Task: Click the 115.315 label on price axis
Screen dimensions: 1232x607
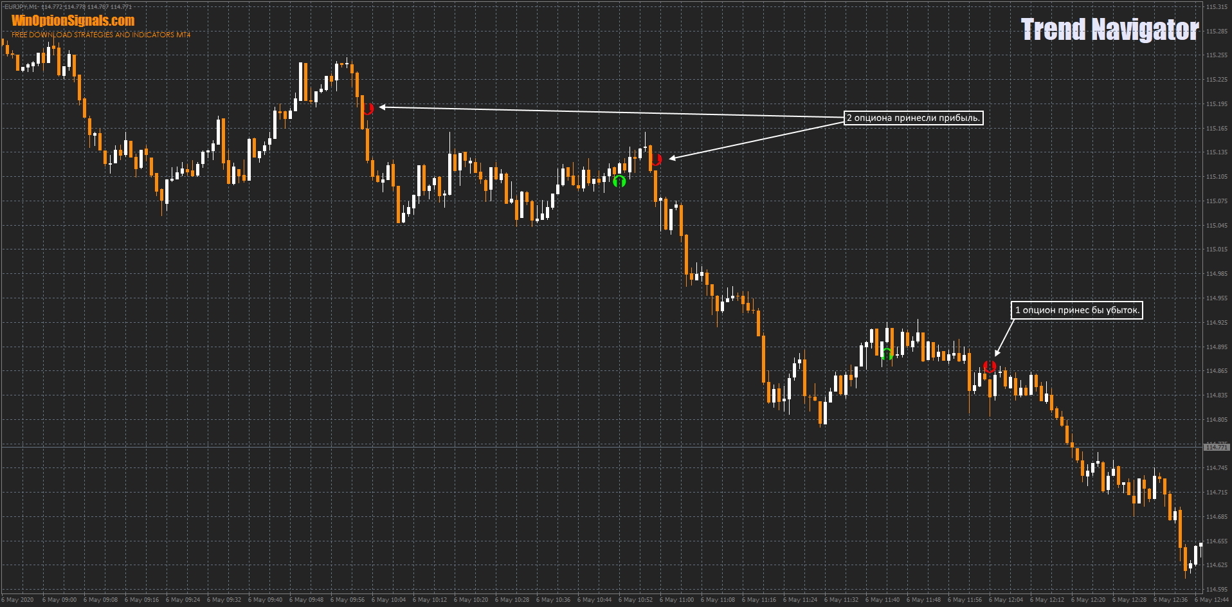Action: [1217, 7]
